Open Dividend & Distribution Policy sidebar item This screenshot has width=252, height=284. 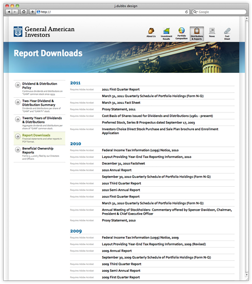39,89
